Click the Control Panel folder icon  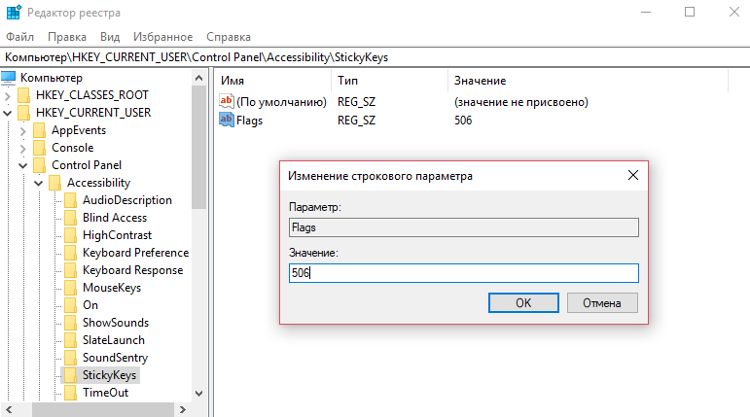(40, 165)
